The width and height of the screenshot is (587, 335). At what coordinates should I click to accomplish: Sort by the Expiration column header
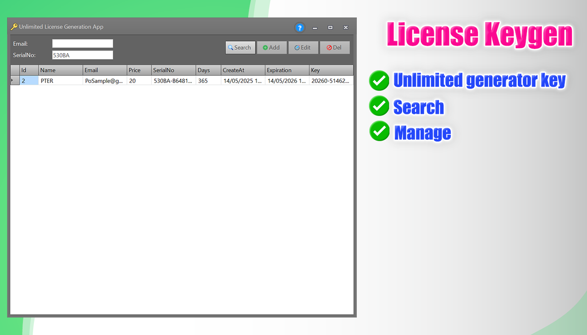[287, 70]
